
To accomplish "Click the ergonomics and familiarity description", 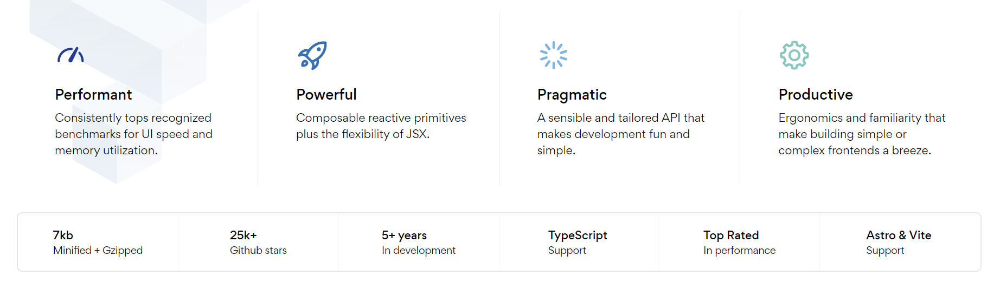I will tap(861, 134).
